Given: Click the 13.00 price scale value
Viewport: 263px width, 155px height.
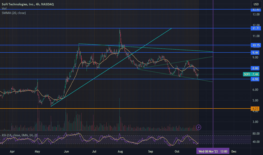Looking at the screenshot, I should pos(256,14).
